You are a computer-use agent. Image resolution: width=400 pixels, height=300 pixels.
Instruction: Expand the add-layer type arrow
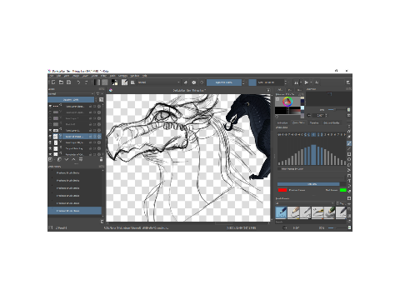(54, 160)
